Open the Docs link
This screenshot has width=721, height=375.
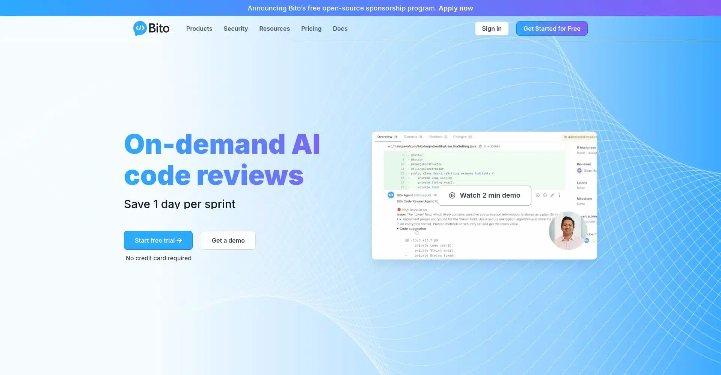[340, 28]
